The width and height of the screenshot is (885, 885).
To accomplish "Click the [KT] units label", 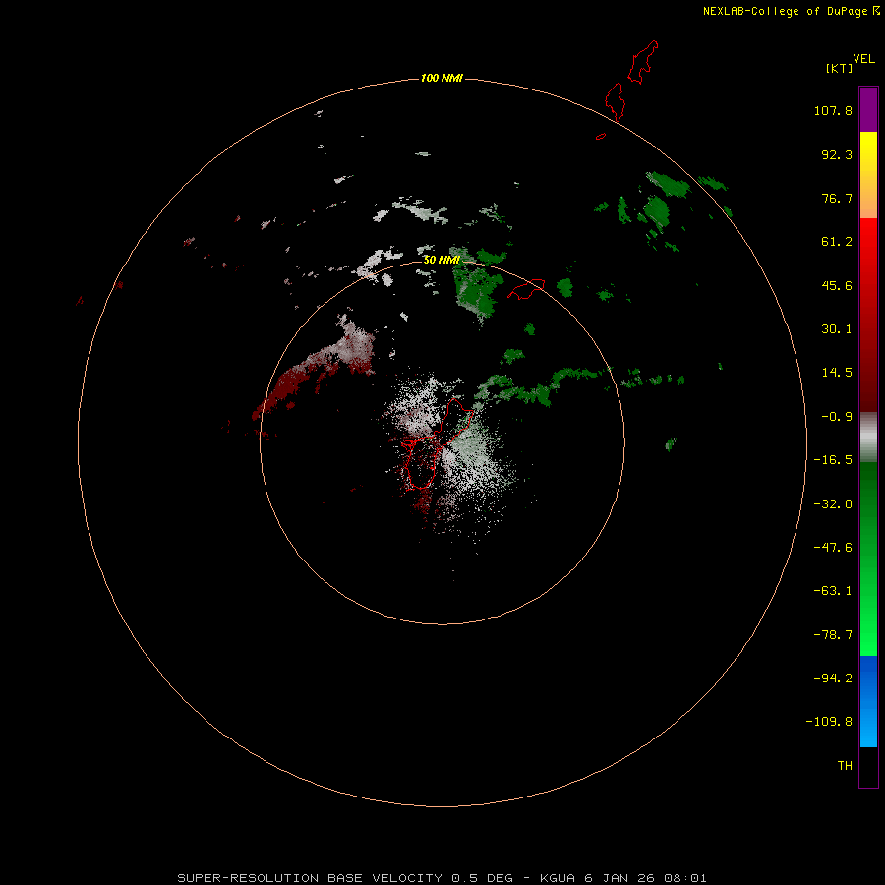I will tap(839, 68).
